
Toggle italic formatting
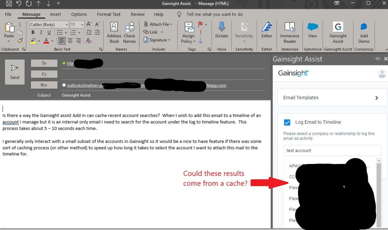coord(41,32)
